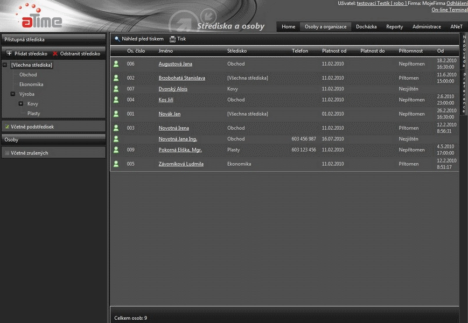
Task: Click phone number 603 123 456
Action: click(x=304, y=150)
